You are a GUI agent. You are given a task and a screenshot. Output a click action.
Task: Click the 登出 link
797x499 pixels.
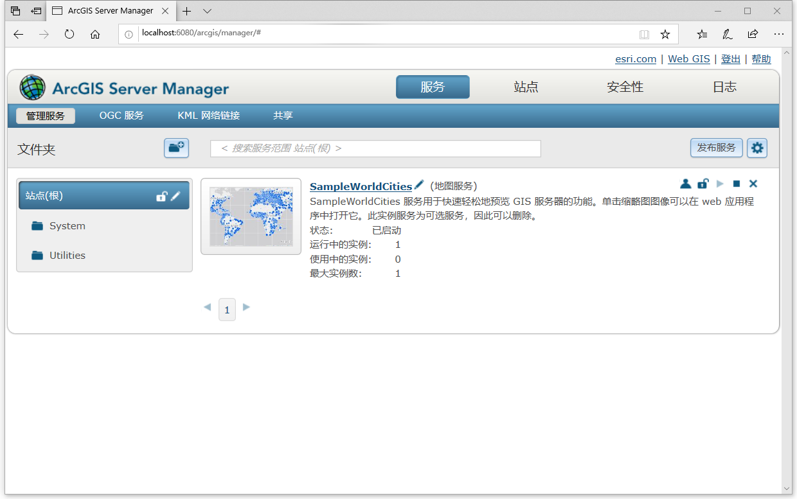click(x=731, y=59)
